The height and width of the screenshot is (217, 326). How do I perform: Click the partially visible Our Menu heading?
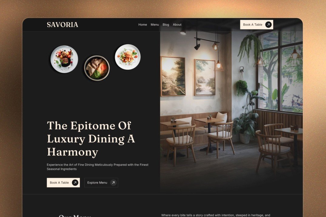[x=75, y=215]
